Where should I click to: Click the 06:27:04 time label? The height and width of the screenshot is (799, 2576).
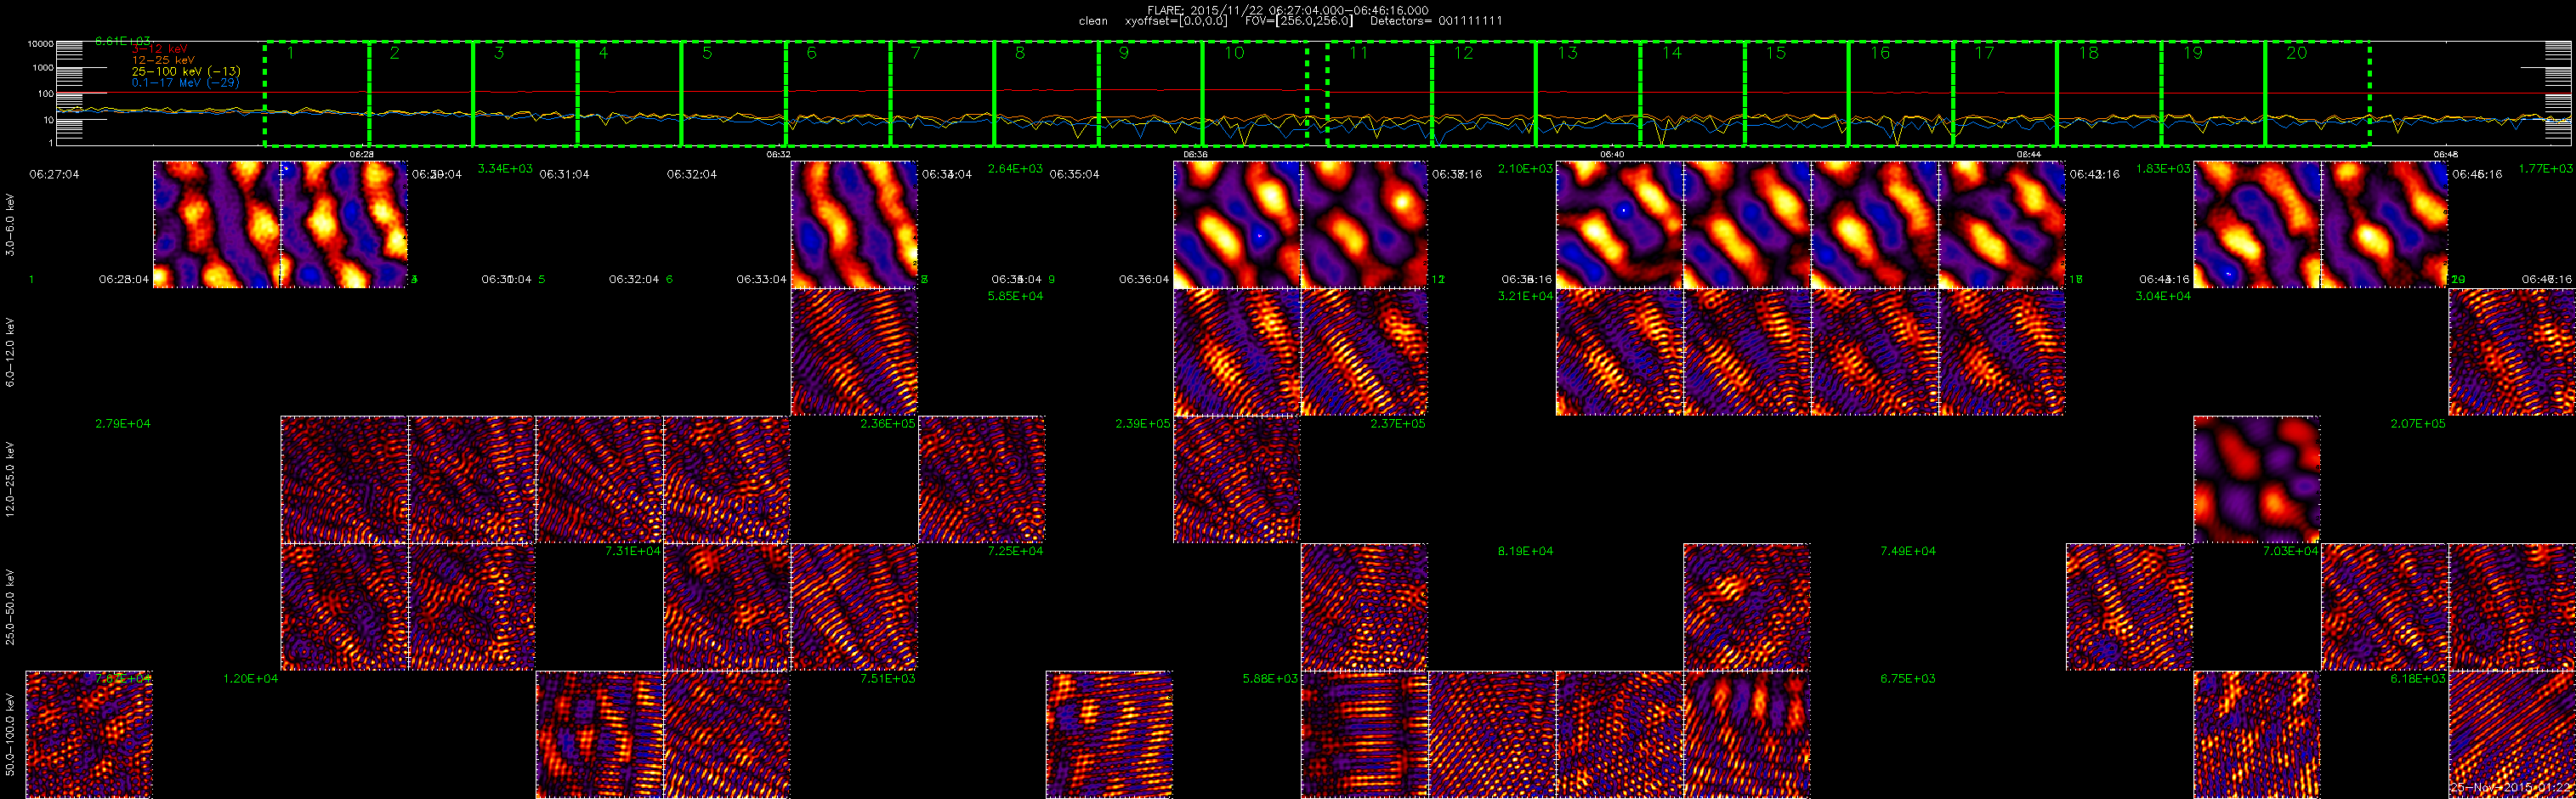tap(54, 174)
